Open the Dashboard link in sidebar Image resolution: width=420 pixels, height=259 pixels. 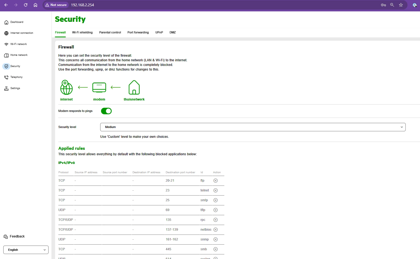tap(17, 22)
